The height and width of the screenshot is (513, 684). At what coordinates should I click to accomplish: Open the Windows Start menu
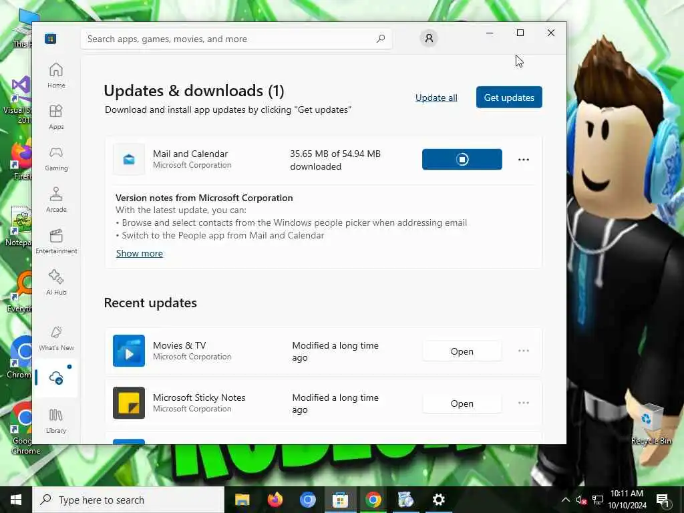[x=16, y=500]
